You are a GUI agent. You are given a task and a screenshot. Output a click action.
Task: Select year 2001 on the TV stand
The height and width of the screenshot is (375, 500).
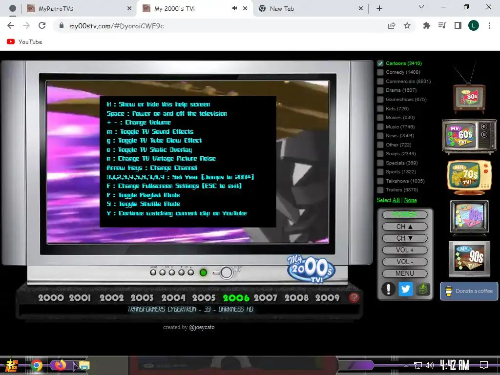click(x=80, y=298)
